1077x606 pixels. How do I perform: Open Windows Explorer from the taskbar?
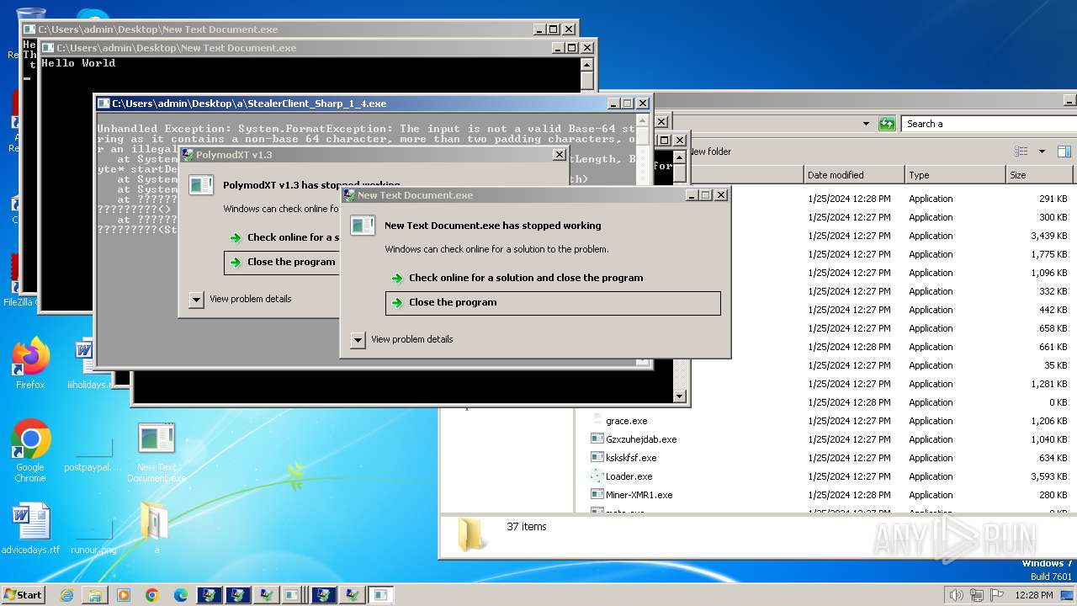tap(95, 595)
